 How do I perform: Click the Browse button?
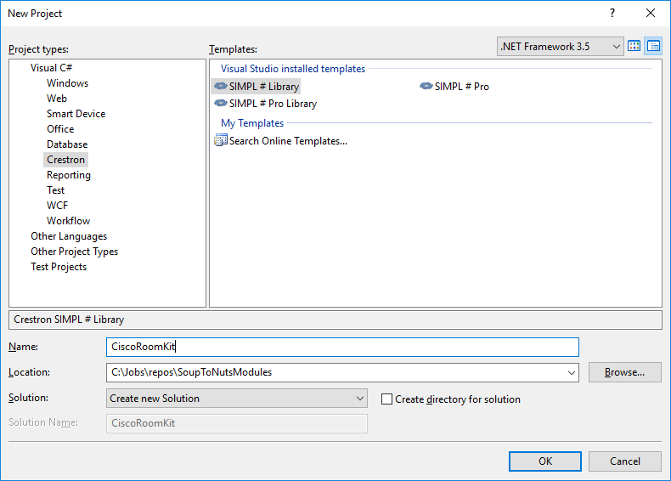coord(624,372)
